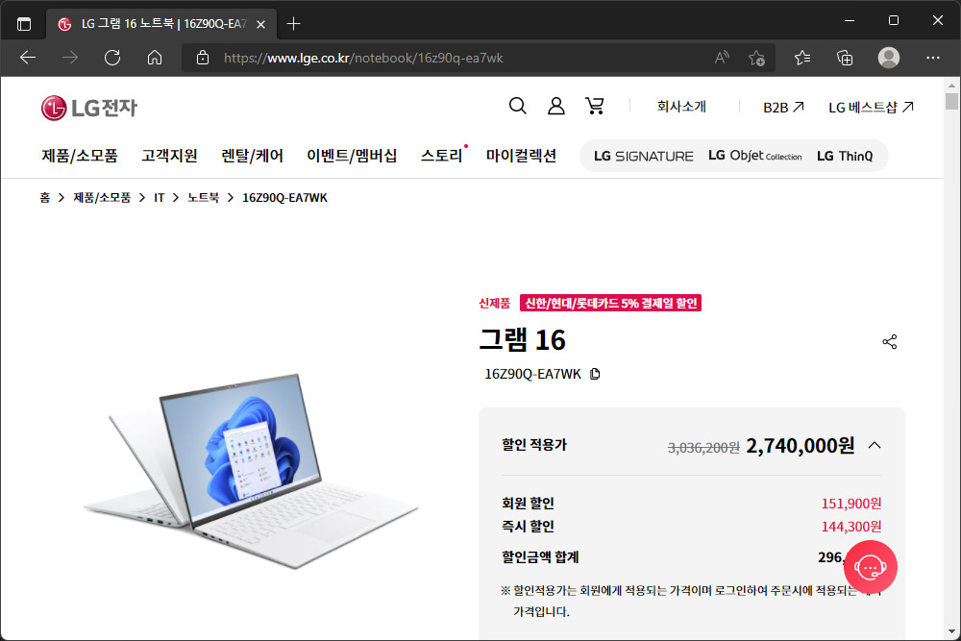Open the Favorites list

pyautogui.click(x=802, y=58)
